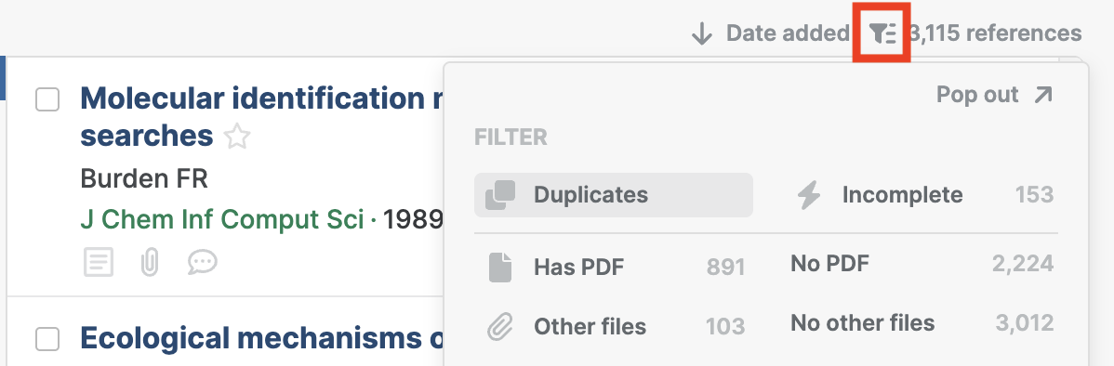Open the comments bubble icon
The width and height of the screenshot is (1114, 366).
click(x=203, y=263)
